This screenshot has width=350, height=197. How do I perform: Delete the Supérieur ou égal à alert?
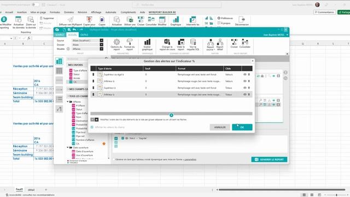(x=249, y=74)
